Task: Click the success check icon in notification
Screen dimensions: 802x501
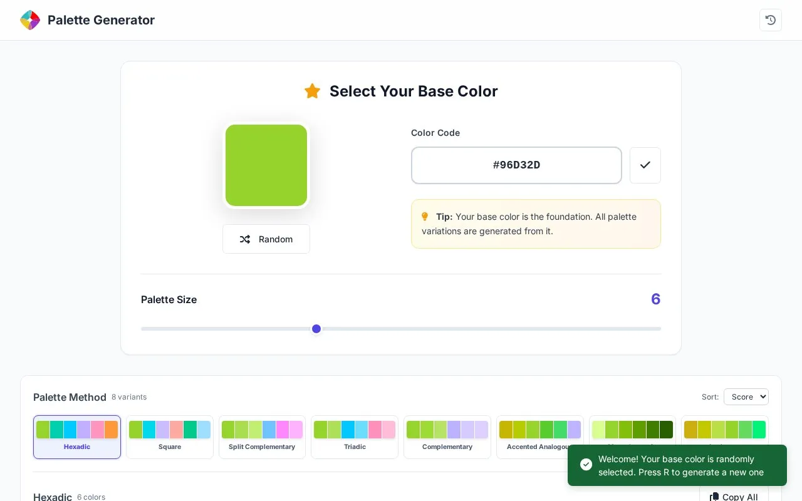Action: click(x=586, y=465)
